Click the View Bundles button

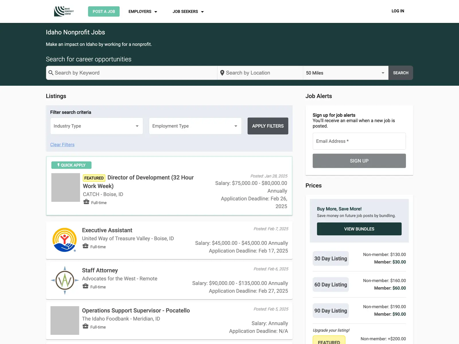coord(359,229)
